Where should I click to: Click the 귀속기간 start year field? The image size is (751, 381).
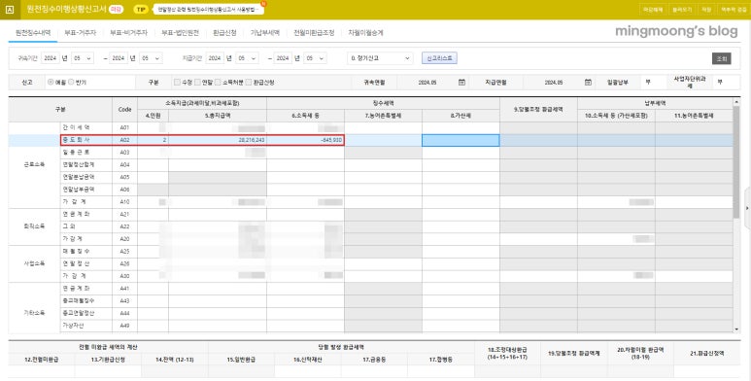(x=51, y=58)
